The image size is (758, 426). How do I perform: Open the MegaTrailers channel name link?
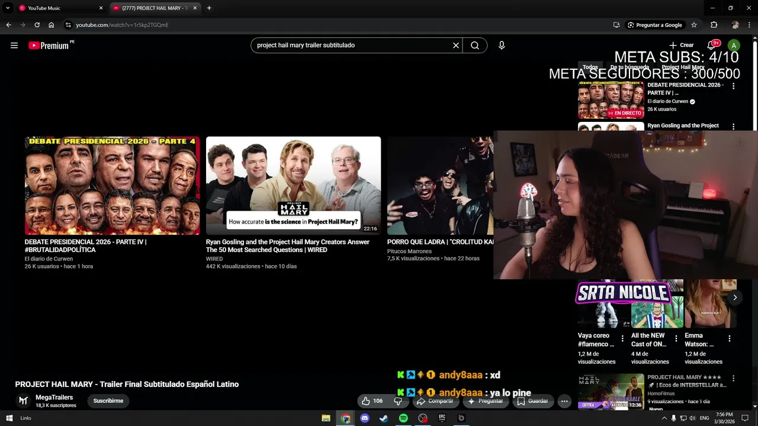click(54, 398)
